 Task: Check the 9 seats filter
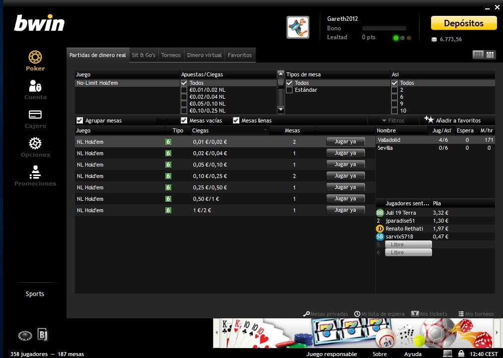(x=394, y=104)
